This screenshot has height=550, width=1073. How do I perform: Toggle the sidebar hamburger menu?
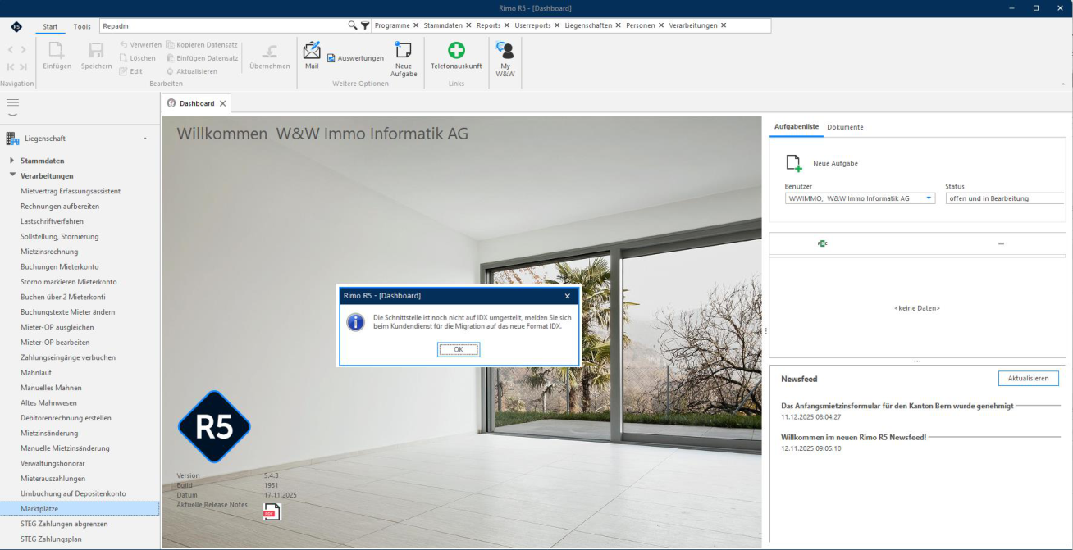tap(12, 102)
